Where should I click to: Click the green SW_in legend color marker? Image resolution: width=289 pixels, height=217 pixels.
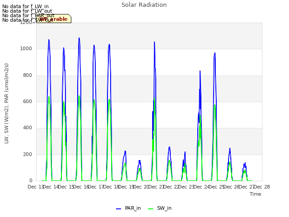[x=150, y=209]
